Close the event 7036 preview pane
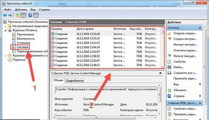 (160, 73)
